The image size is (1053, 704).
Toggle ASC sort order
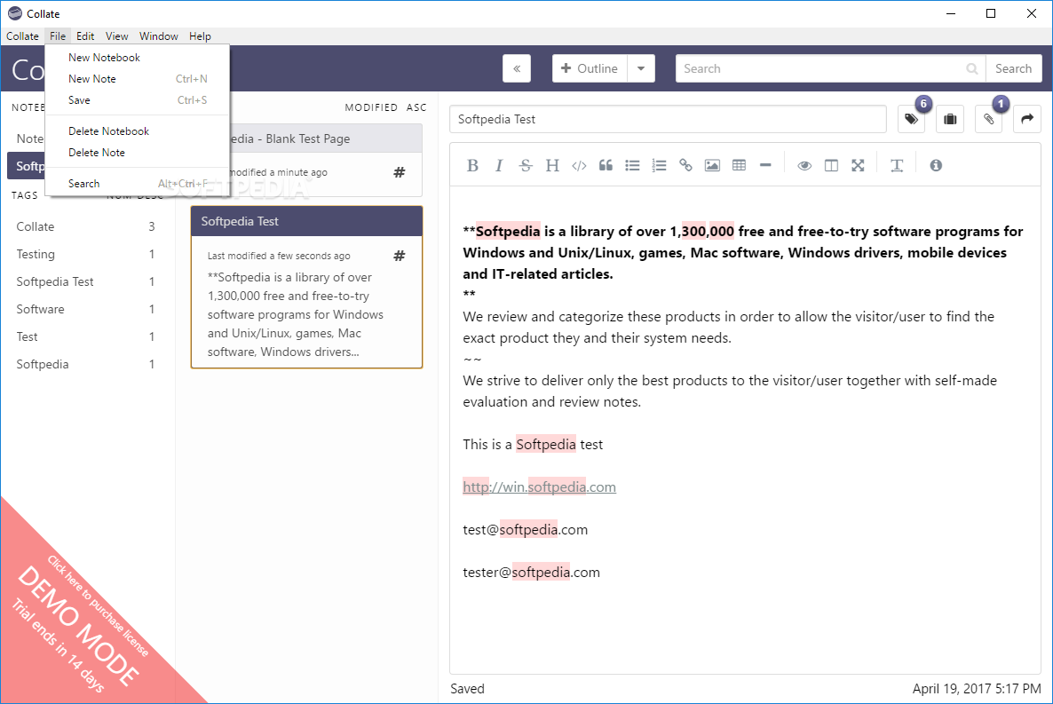coord(416,107)
